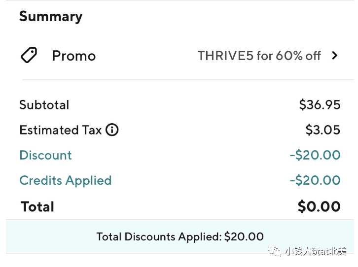
Task: Click the Discount row -$20.00 amount
Action: (x=315, y=155)
